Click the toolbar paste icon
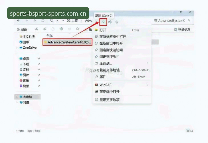The image size is (208, 143). point(53,29)
